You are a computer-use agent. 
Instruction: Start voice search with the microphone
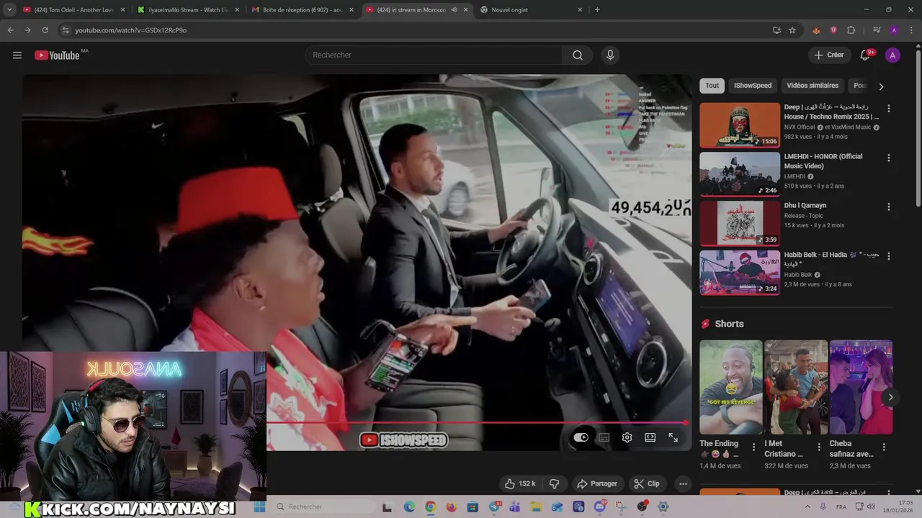[610, 55]
